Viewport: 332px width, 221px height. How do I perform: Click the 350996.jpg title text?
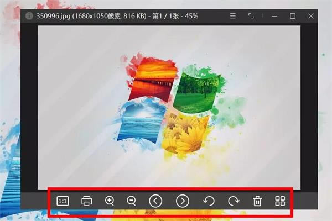(53, 16)
